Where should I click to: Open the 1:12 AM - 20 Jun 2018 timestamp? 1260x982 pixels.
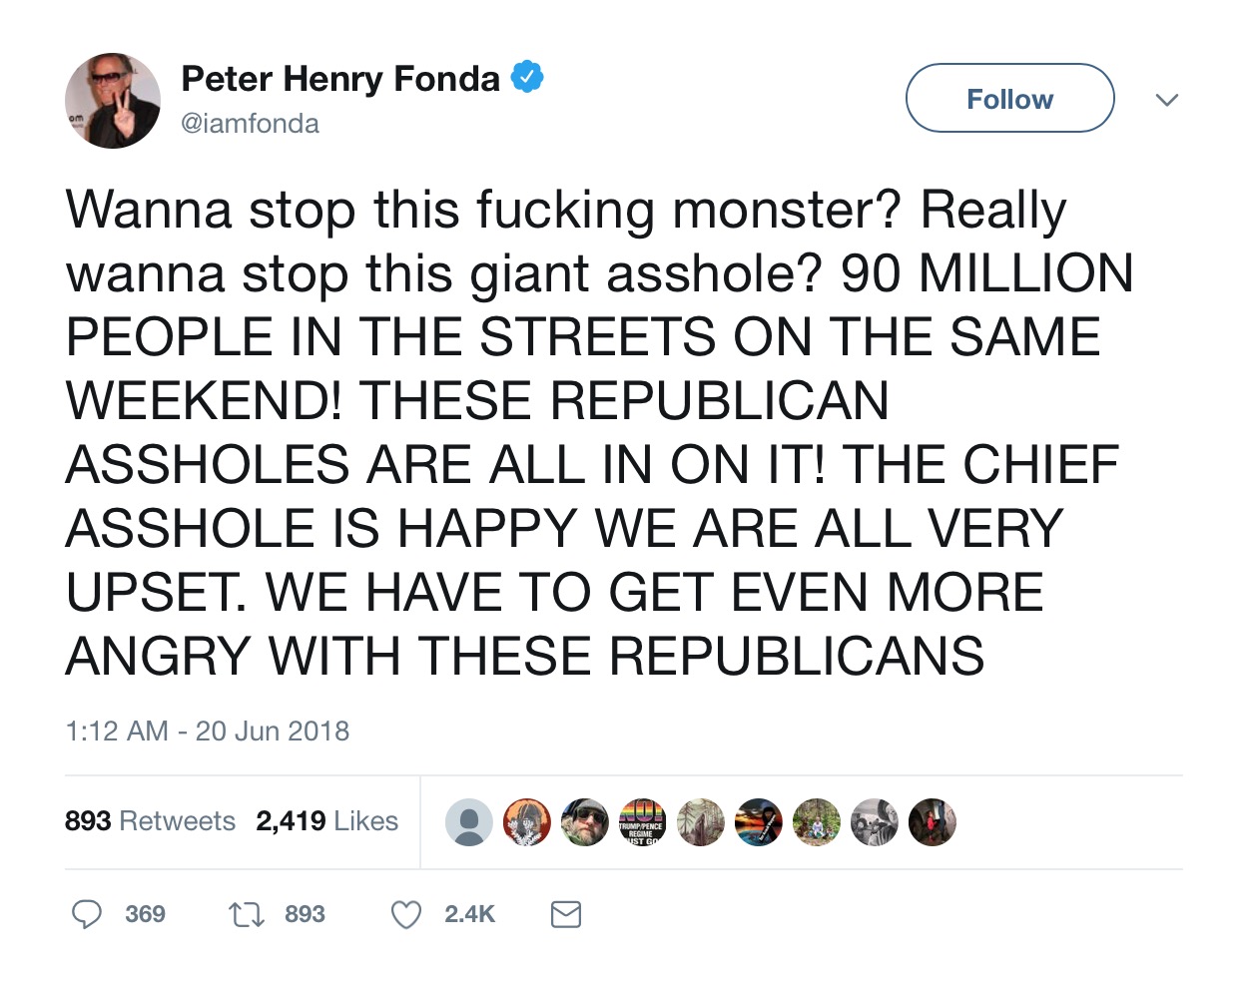(208, 731)
